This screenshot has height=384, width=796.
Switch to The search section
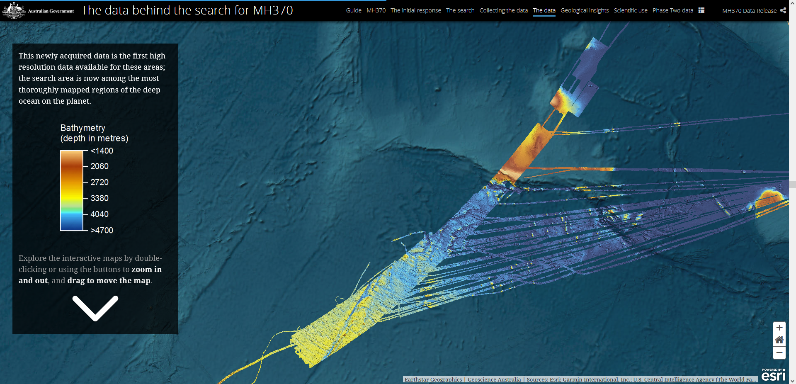pyautogui.click(x=460, y=10)
